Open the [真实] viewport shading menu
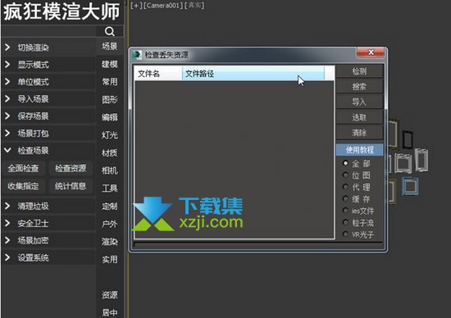 click(x=194, y=5)
